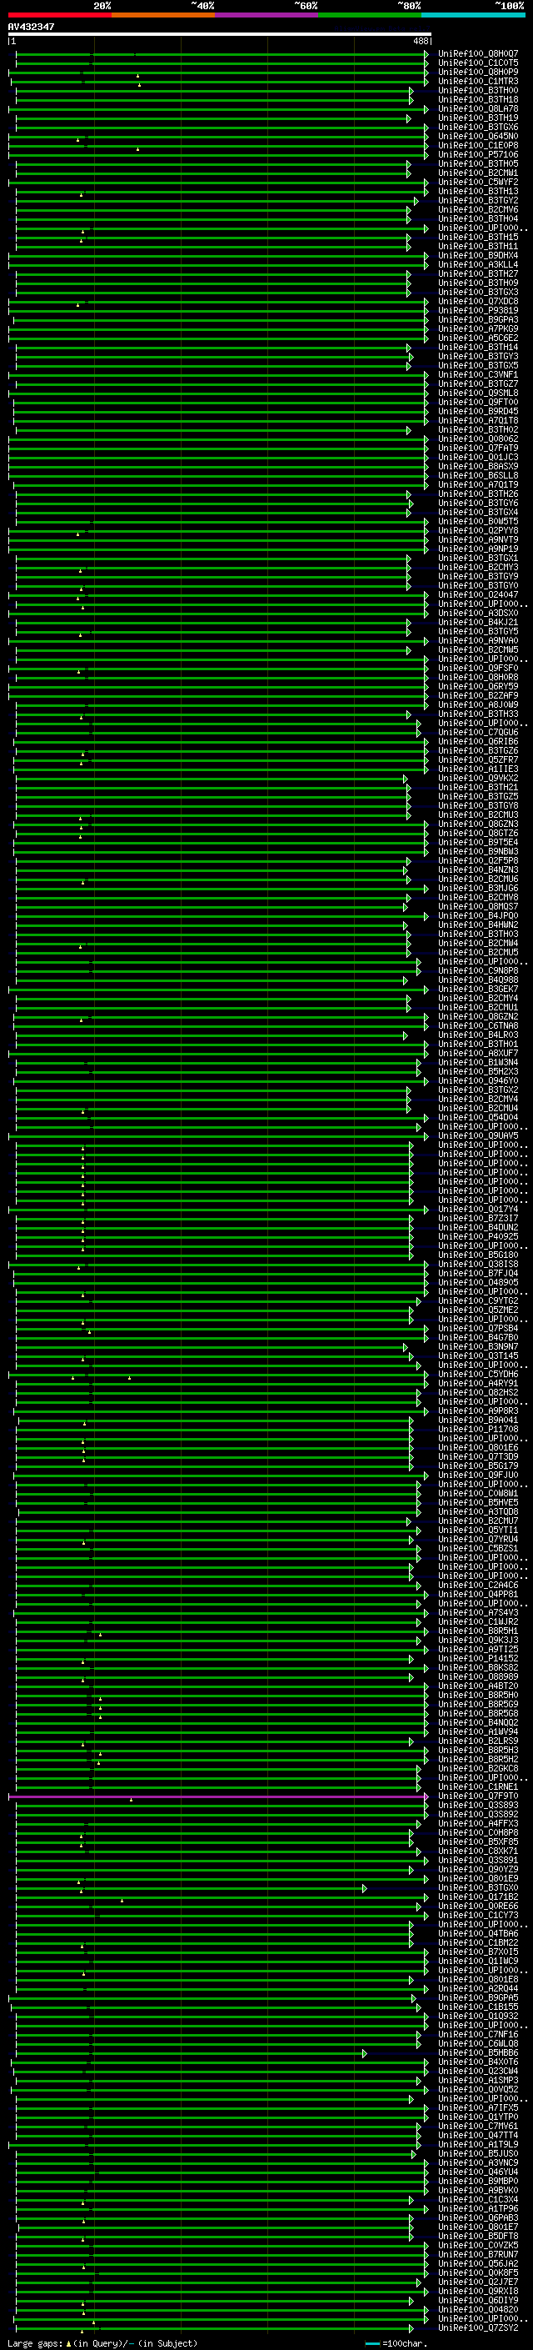This screenshot has height=2350, width=533.
Task: Open hit UniRef100_C1C0T5
Action: click(x=478, y=63)
